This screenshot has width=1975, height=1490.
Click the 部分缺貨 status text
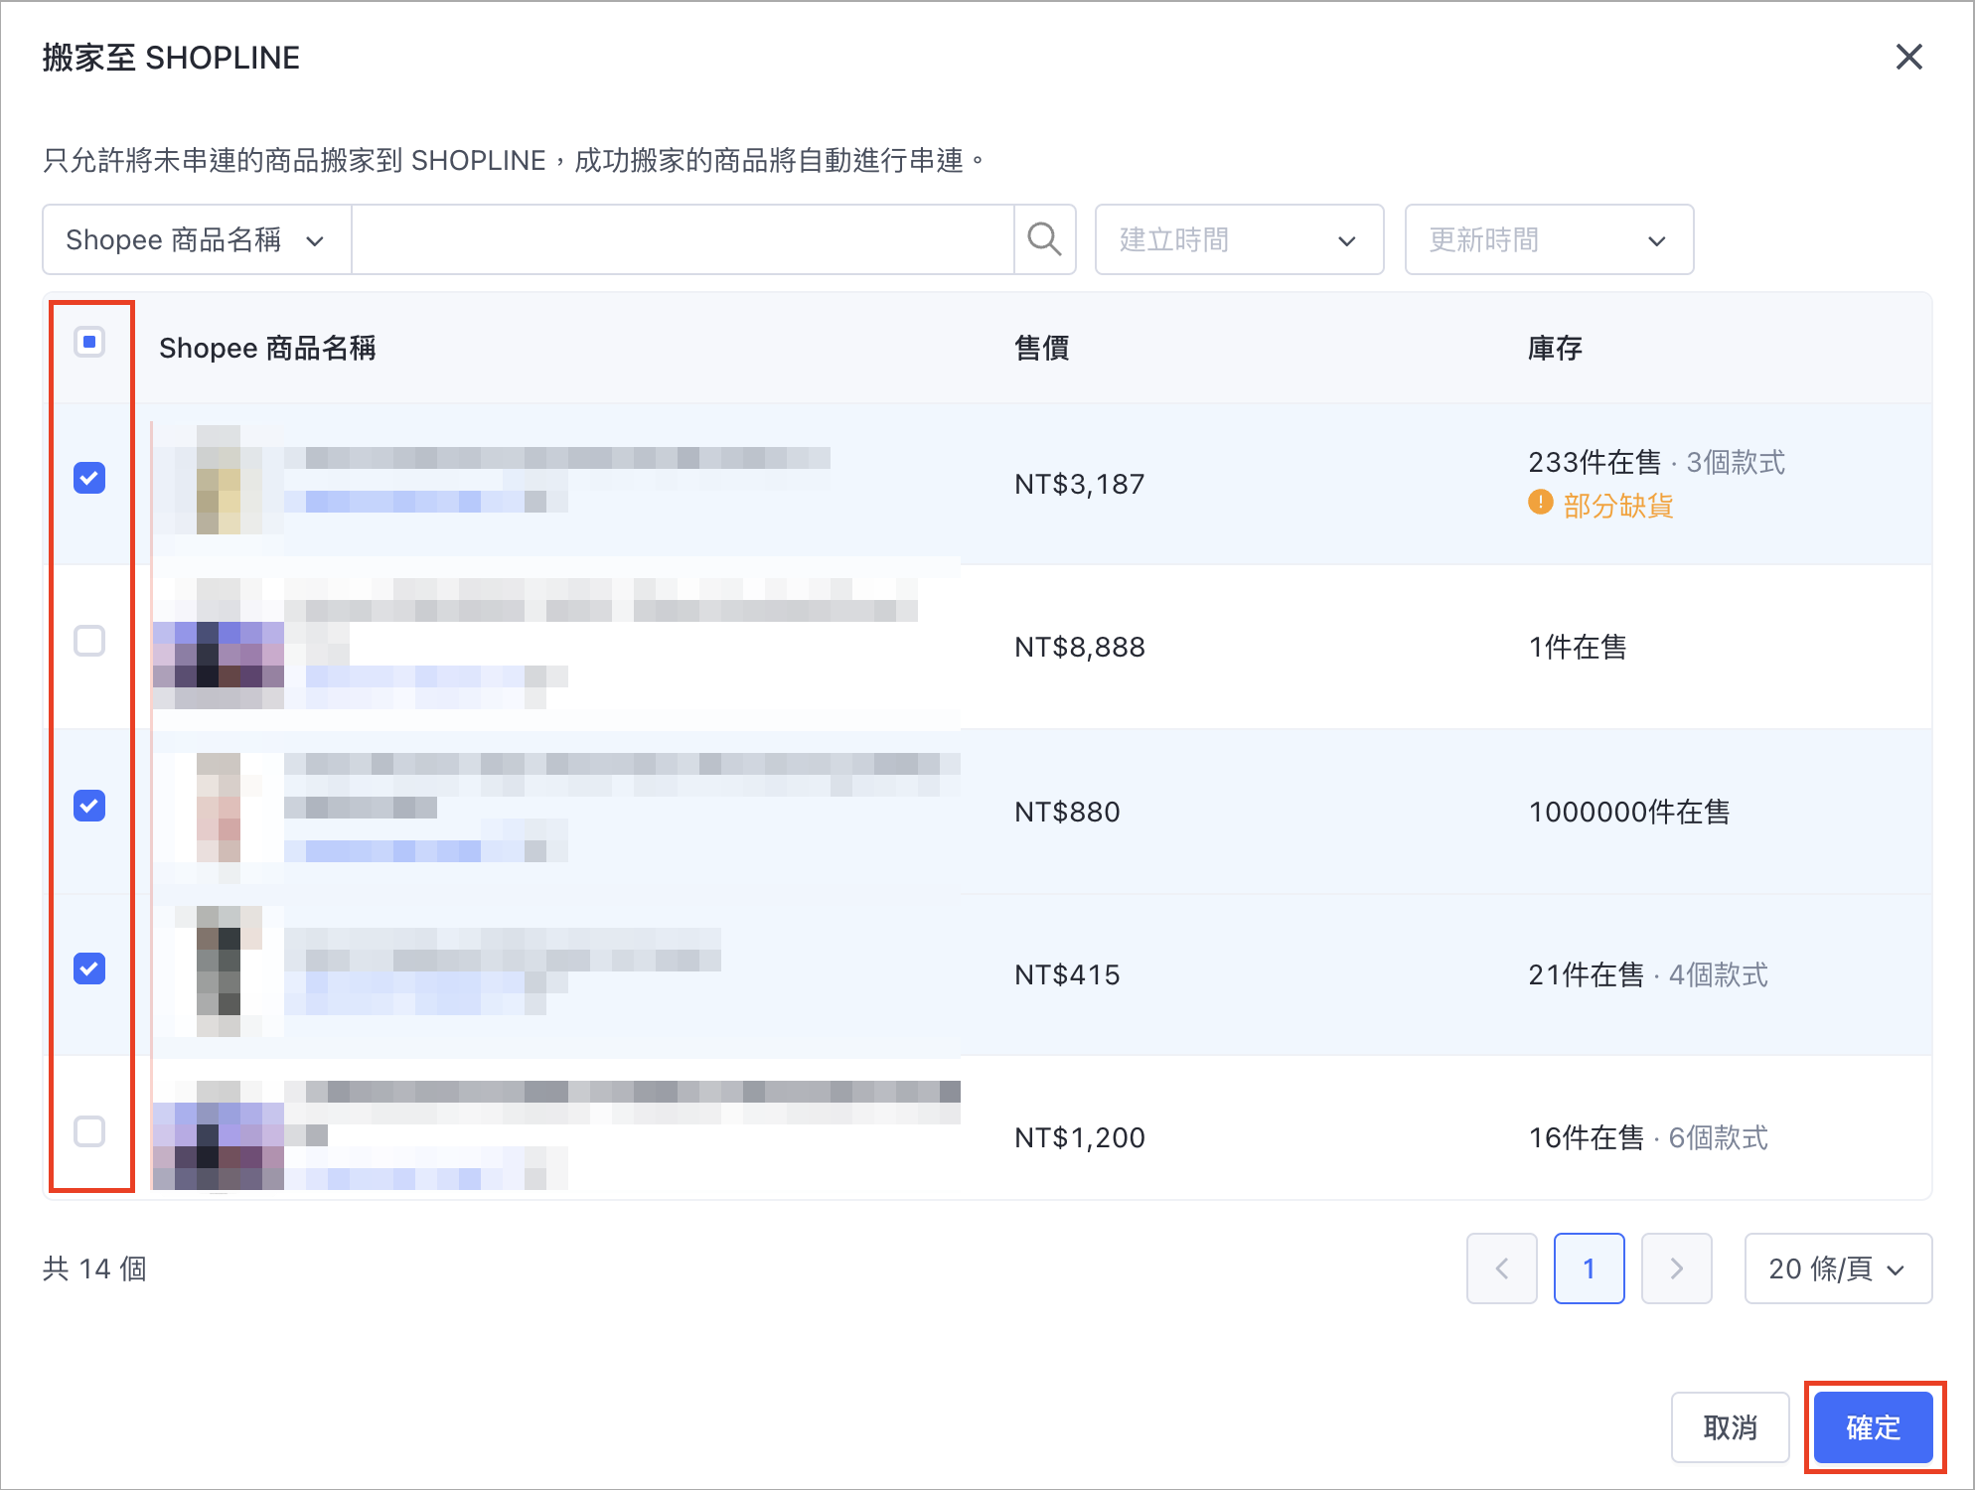(x=1618, y=506)
